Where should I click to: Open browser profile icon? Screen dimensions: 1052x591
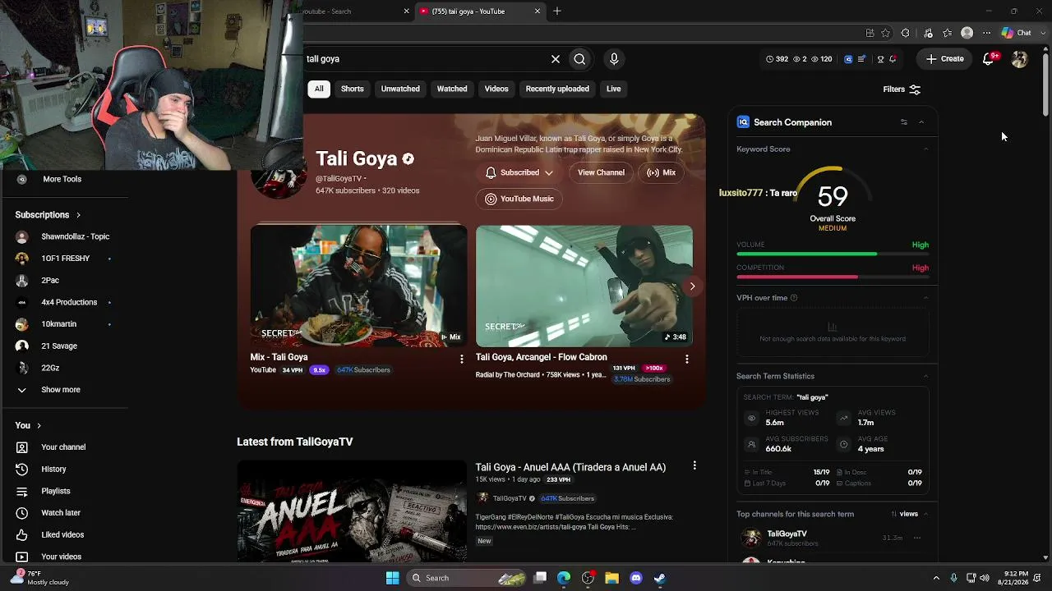(x=967, y=33)
